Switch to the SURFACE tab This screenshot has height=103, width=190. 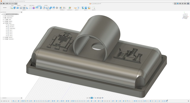tap(19, 5)
